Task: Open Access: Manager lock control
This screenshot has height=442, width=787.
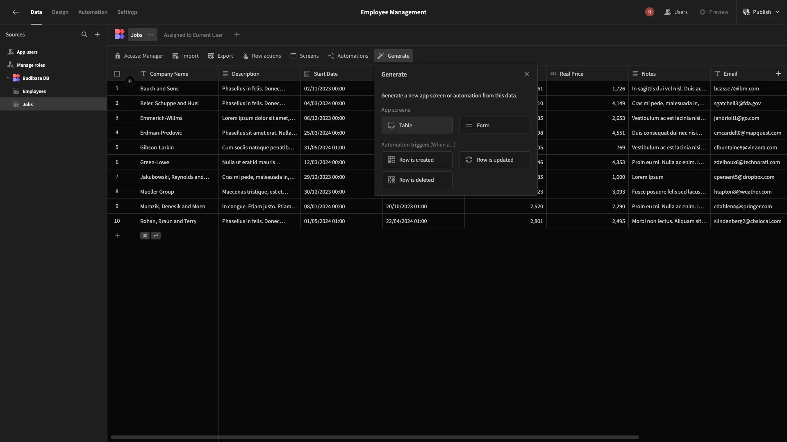Action: 139,56
